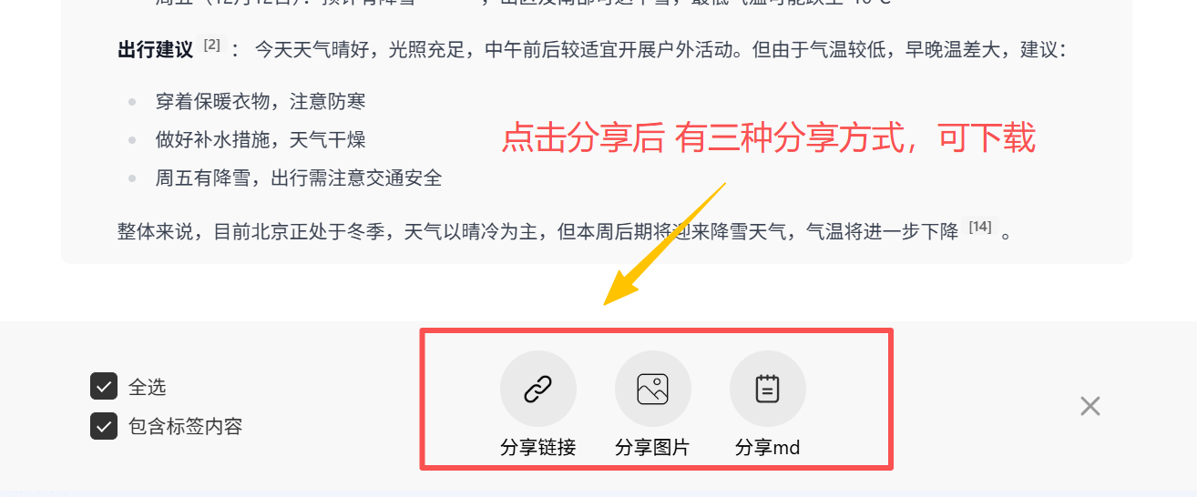The image size is (1197, 497).
Task: Select the share image picture icon
Action: 653,390
